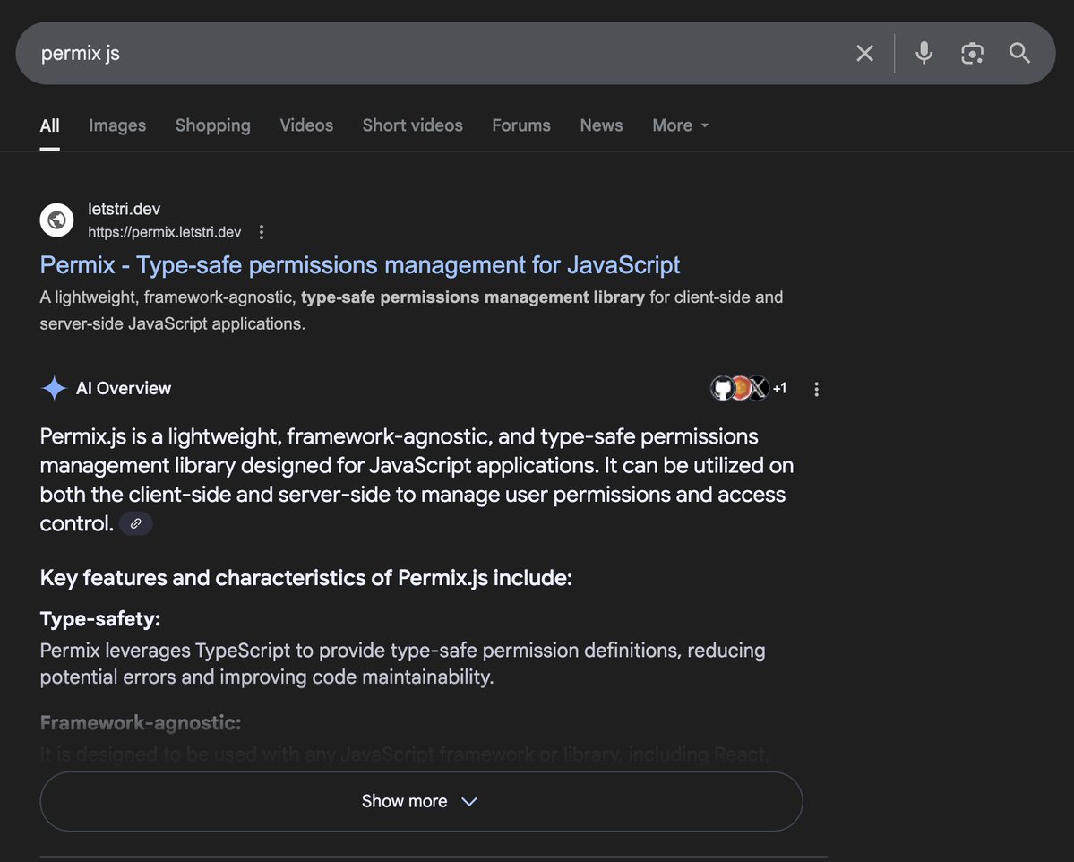Switch to the Images tab
Image resolution: width=1074 pixels, height=862 pixels.
tap(117, 125)
